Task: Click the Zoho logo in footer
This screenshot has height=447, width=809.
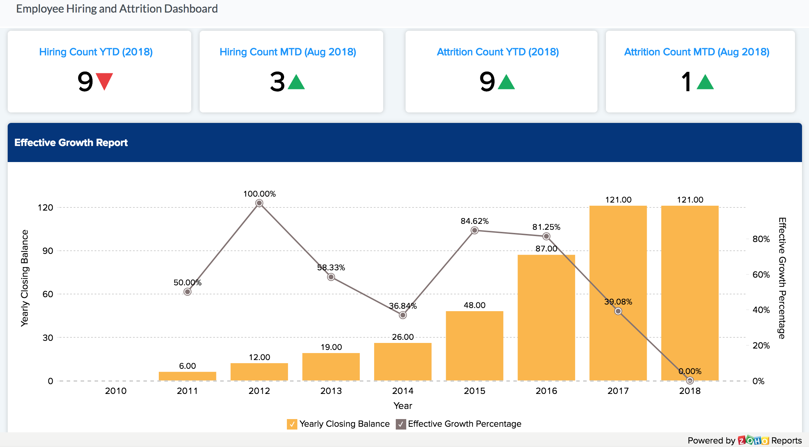Action: (x=753, y=440)
